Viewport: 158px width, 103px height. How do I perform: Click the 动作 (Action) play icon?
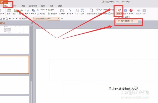[x=144, y=10]
